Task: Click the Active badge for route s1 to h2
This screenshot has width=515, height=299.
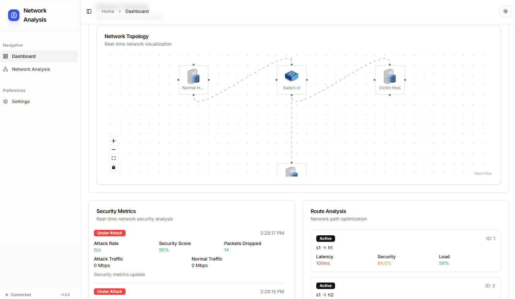Action: tap(325, 286)
